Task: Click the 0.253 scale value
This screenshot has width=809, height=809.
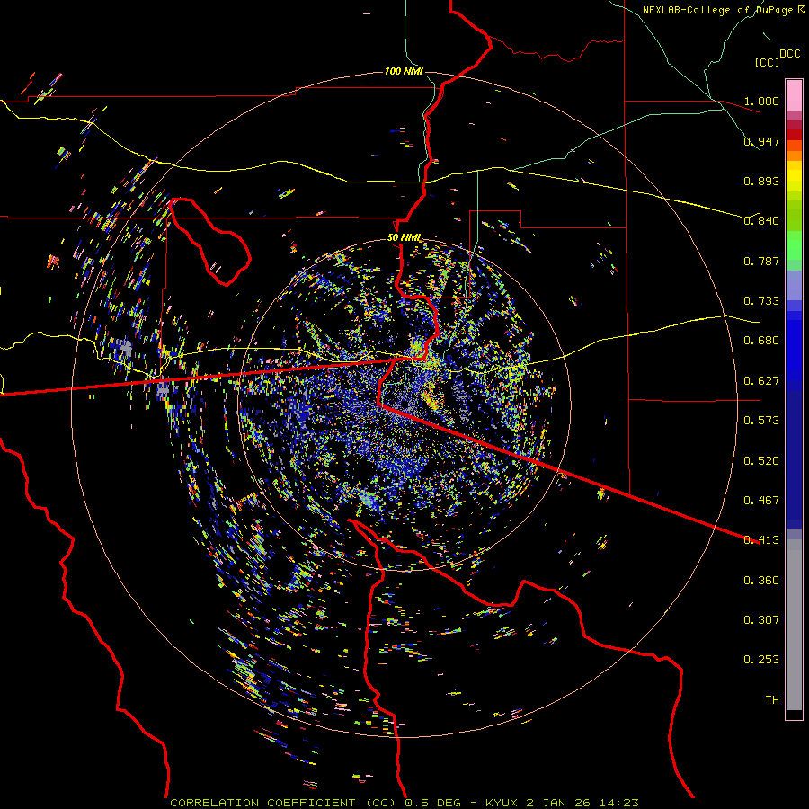Action: (761, 660)
